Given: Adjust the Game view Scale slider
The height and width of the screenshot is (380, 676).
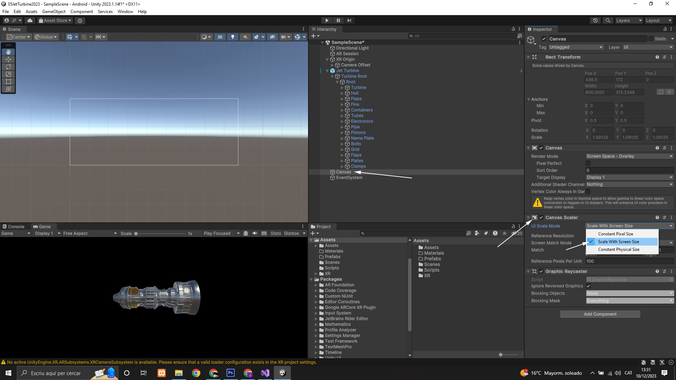Looking at the screenshot, I should click(x=136, y=234).
